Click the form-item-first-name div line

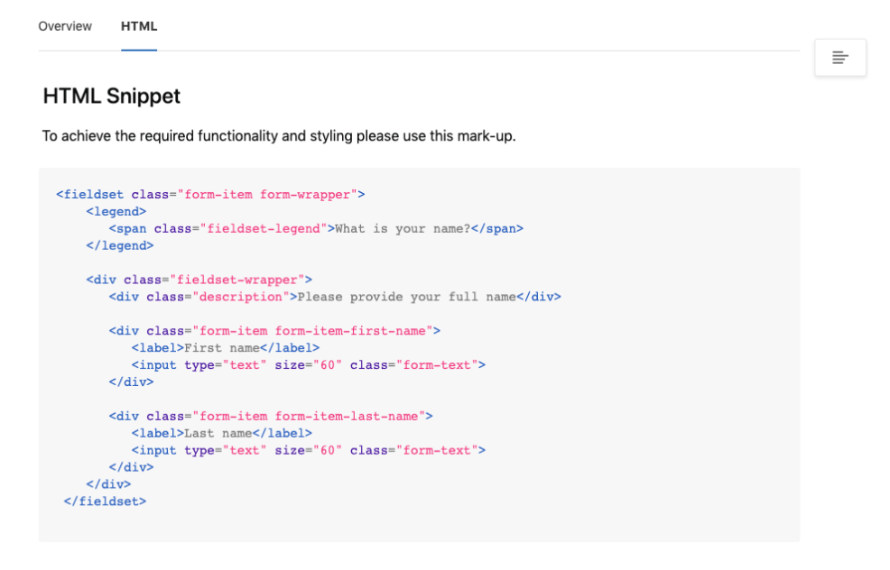(x=274, y=331)
